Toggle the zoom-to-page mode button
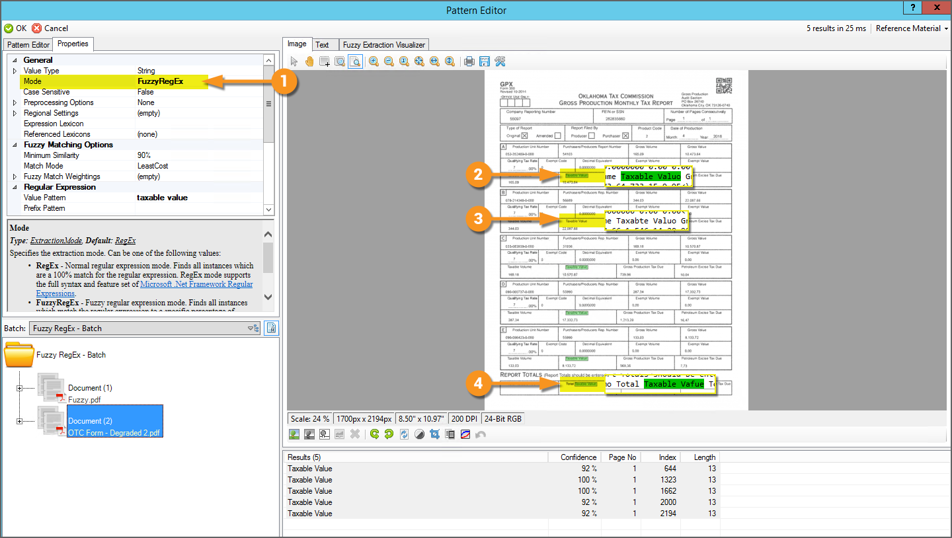The height and width of the screenshot is (538, 952). click(355, 61)
